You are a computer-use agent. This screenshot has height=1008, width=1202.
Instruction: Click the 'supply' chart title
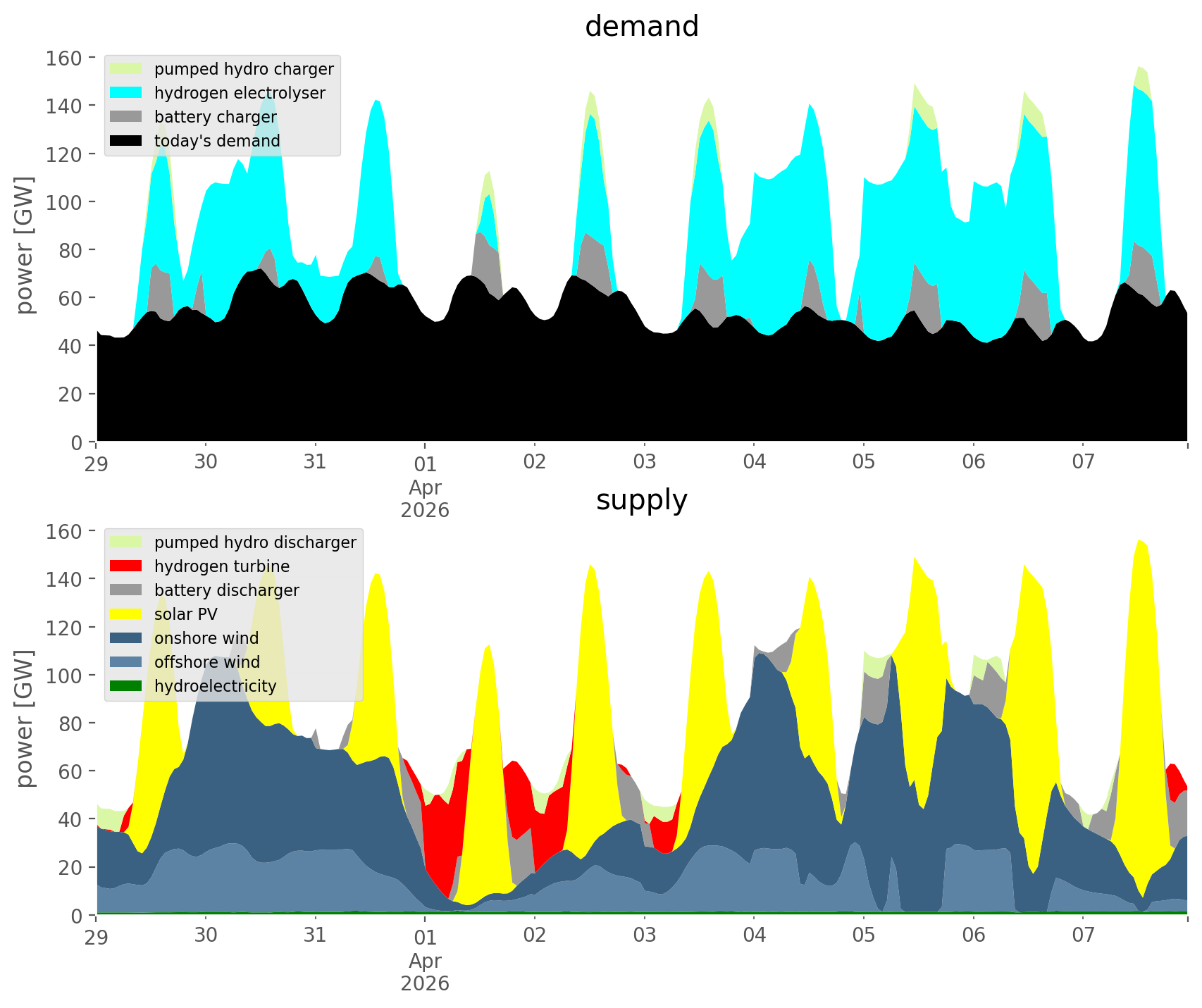[641, 500]
